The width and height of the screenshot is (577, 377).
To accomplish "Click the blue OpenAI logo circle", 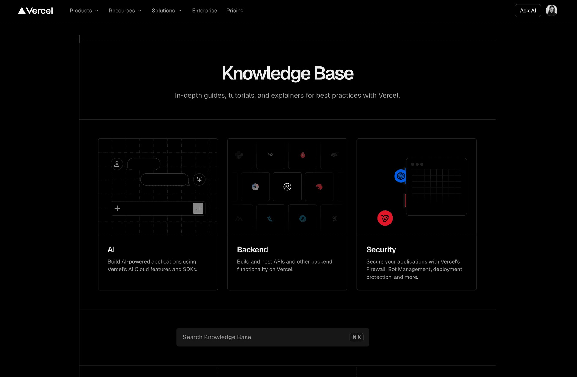I will [400, 176].
